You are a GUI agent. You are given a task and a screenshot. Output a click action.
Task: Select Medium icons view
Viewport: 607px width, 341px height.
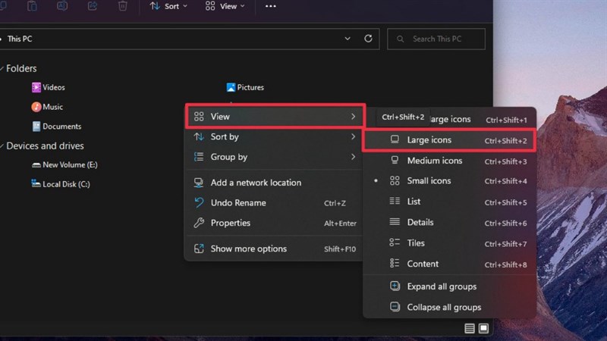tap(449, 161)
